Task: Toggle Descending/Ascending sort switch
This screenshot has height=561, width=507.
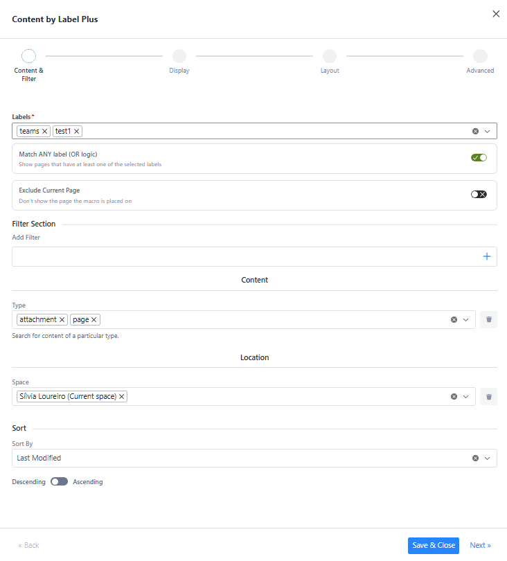Action: 59,481
